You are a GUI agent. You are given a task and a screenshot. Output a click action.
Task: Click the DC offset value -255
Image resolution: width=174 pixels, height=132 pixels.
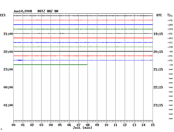point(170,25)
